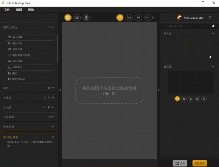Maximize the Nik 6 Analog Efex window

click(x=203, y=3)
